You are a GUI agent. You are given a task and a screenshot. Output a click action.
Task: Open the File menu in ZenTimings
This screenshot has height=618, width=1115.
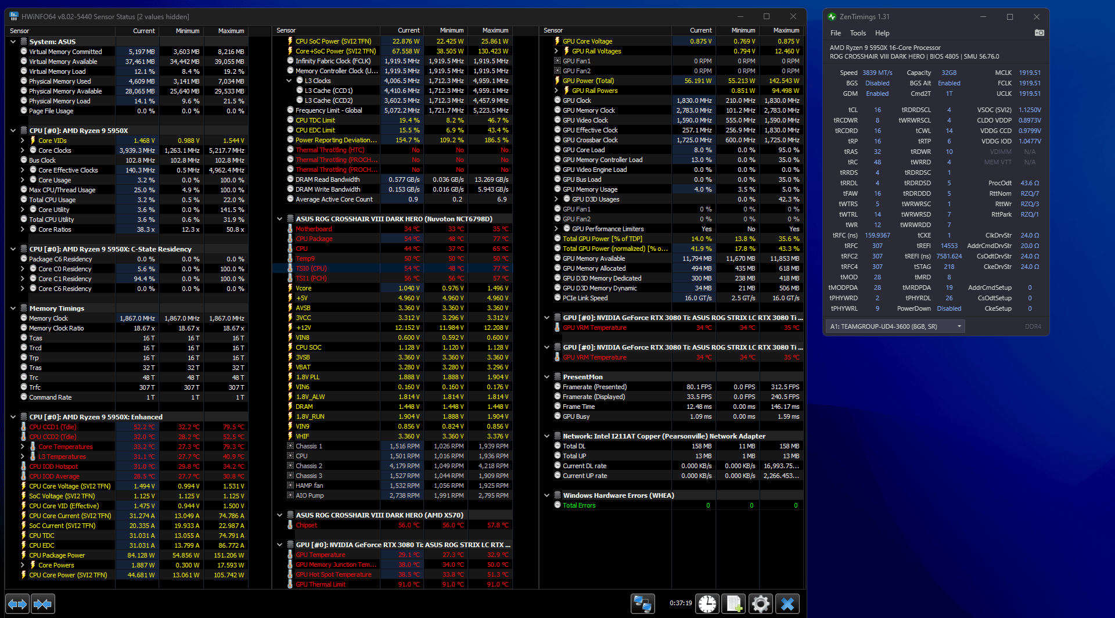pos(836,33)
